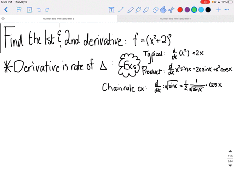The image size is (234, 175).
Task: Switch to Numerade Whiteboard 3 tab
Action: pos(58,18)
